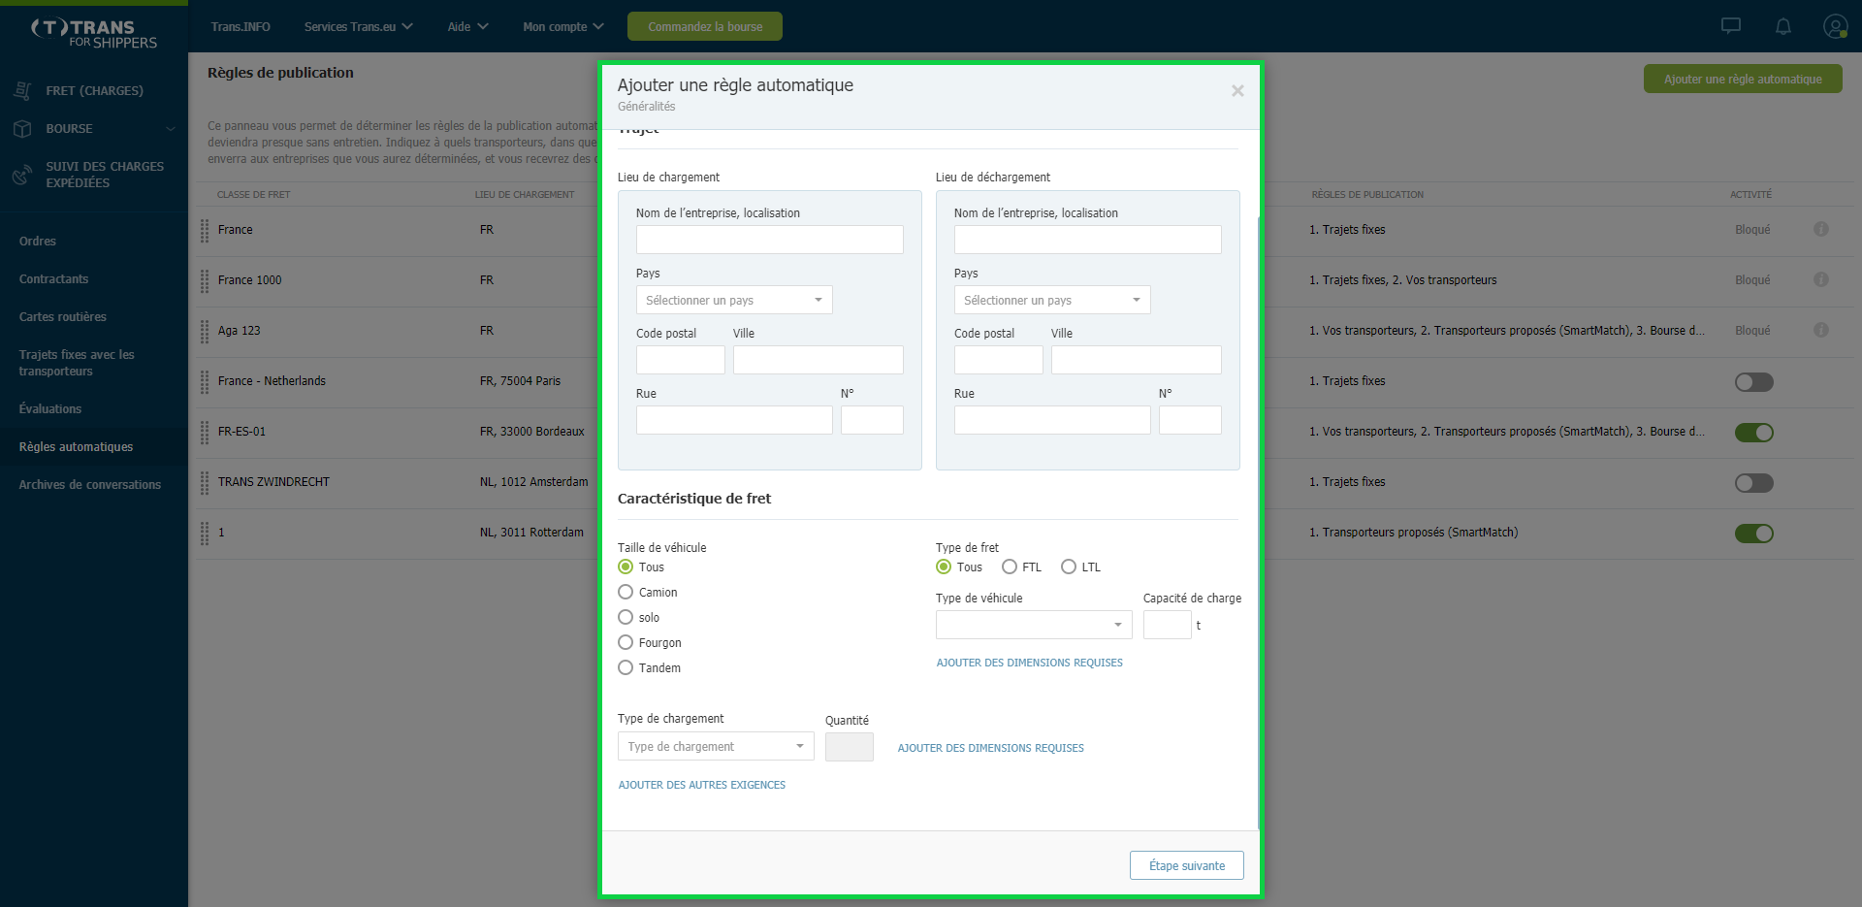The height and width of the screenshot is (907, 1862).
Task: Click info icon on Aga 123 row
Action: tap(1821, 330)
